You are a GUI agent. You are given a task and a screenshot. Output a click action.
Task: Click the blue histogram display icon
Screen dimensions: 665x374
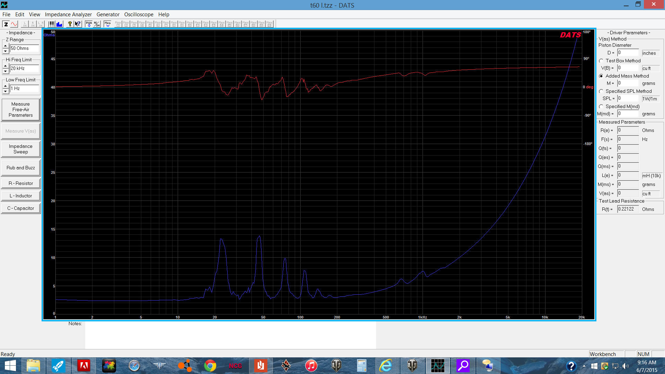(59, 24)
